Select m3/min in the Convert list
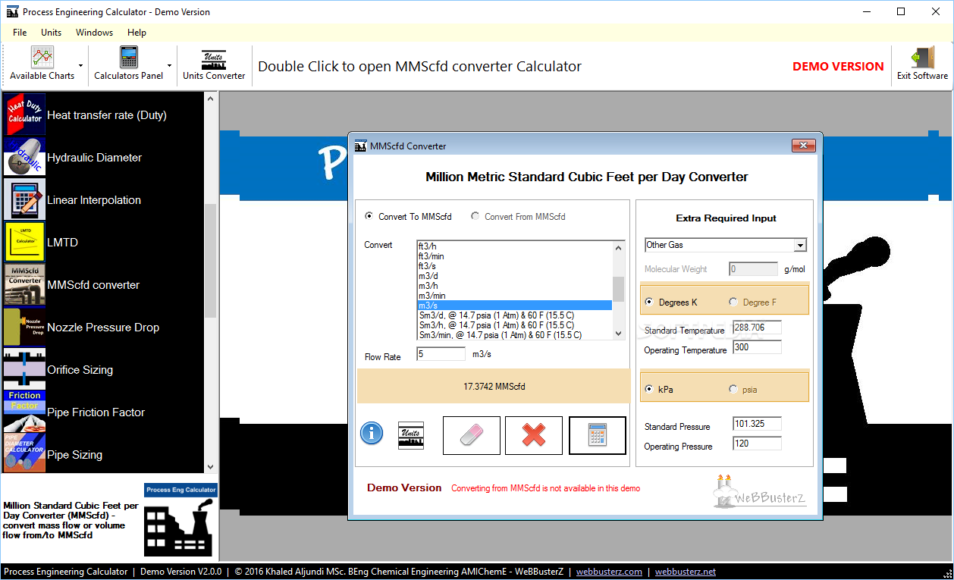 point(515,296)
